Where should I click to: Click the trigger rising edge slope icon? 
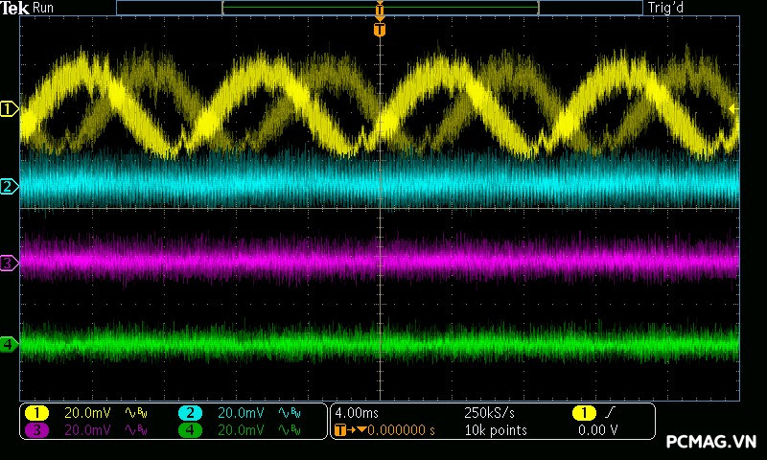(610, 412)
